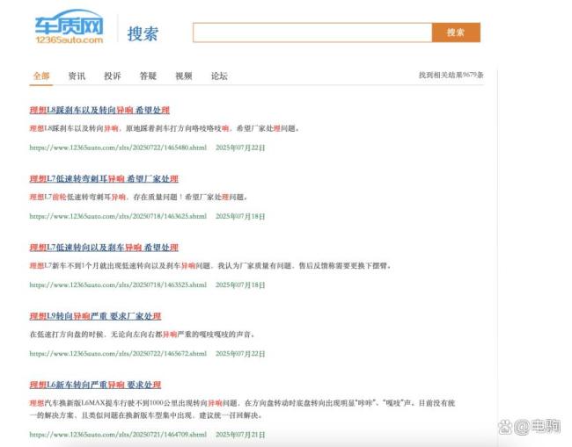
Task: Click the L8 result snippet about 原地踩着刹车
Action: point(165,128)
